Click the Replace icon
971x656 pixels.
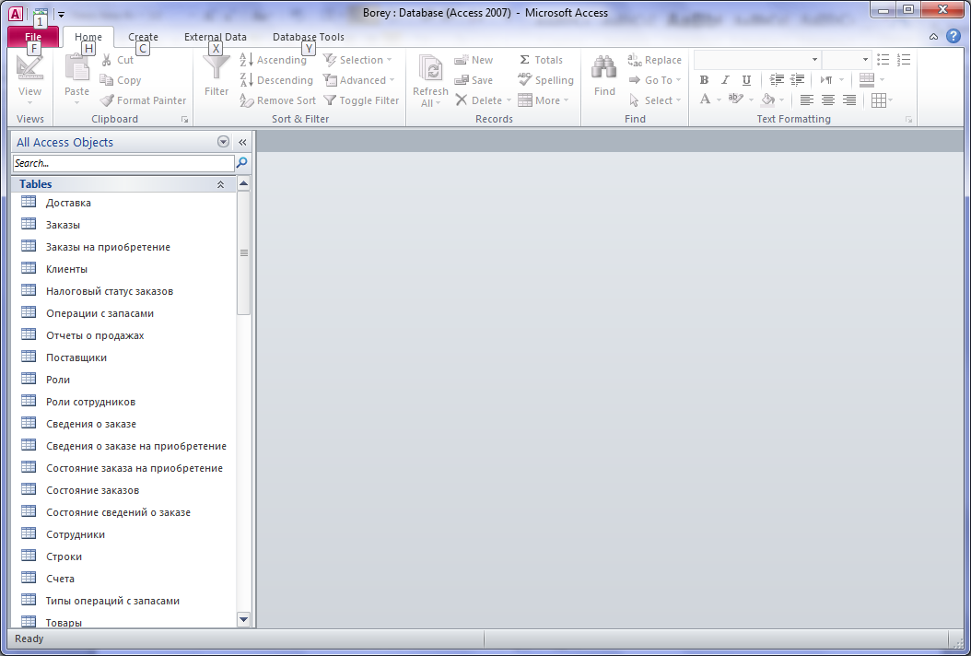[x=634, y=60]
